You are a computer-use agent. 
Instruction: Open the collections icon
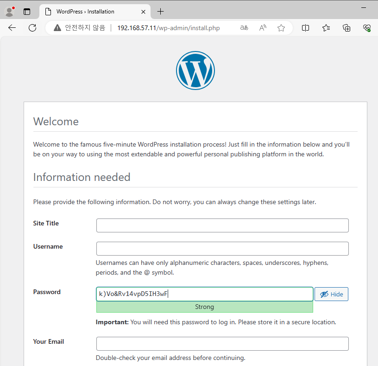346,28
